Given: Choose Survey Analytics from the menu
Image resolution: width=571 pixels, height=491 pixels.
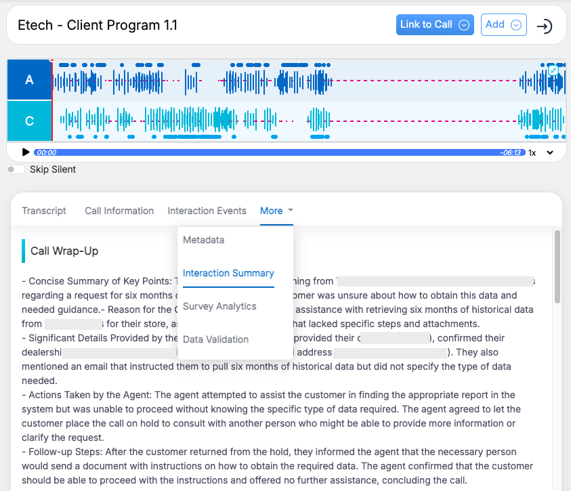Looking at the screenshot, I should [219, 306].
